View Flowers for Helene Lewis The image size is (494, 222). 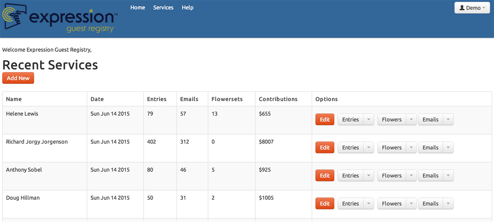pyautogui.click(x=392, y=119)
